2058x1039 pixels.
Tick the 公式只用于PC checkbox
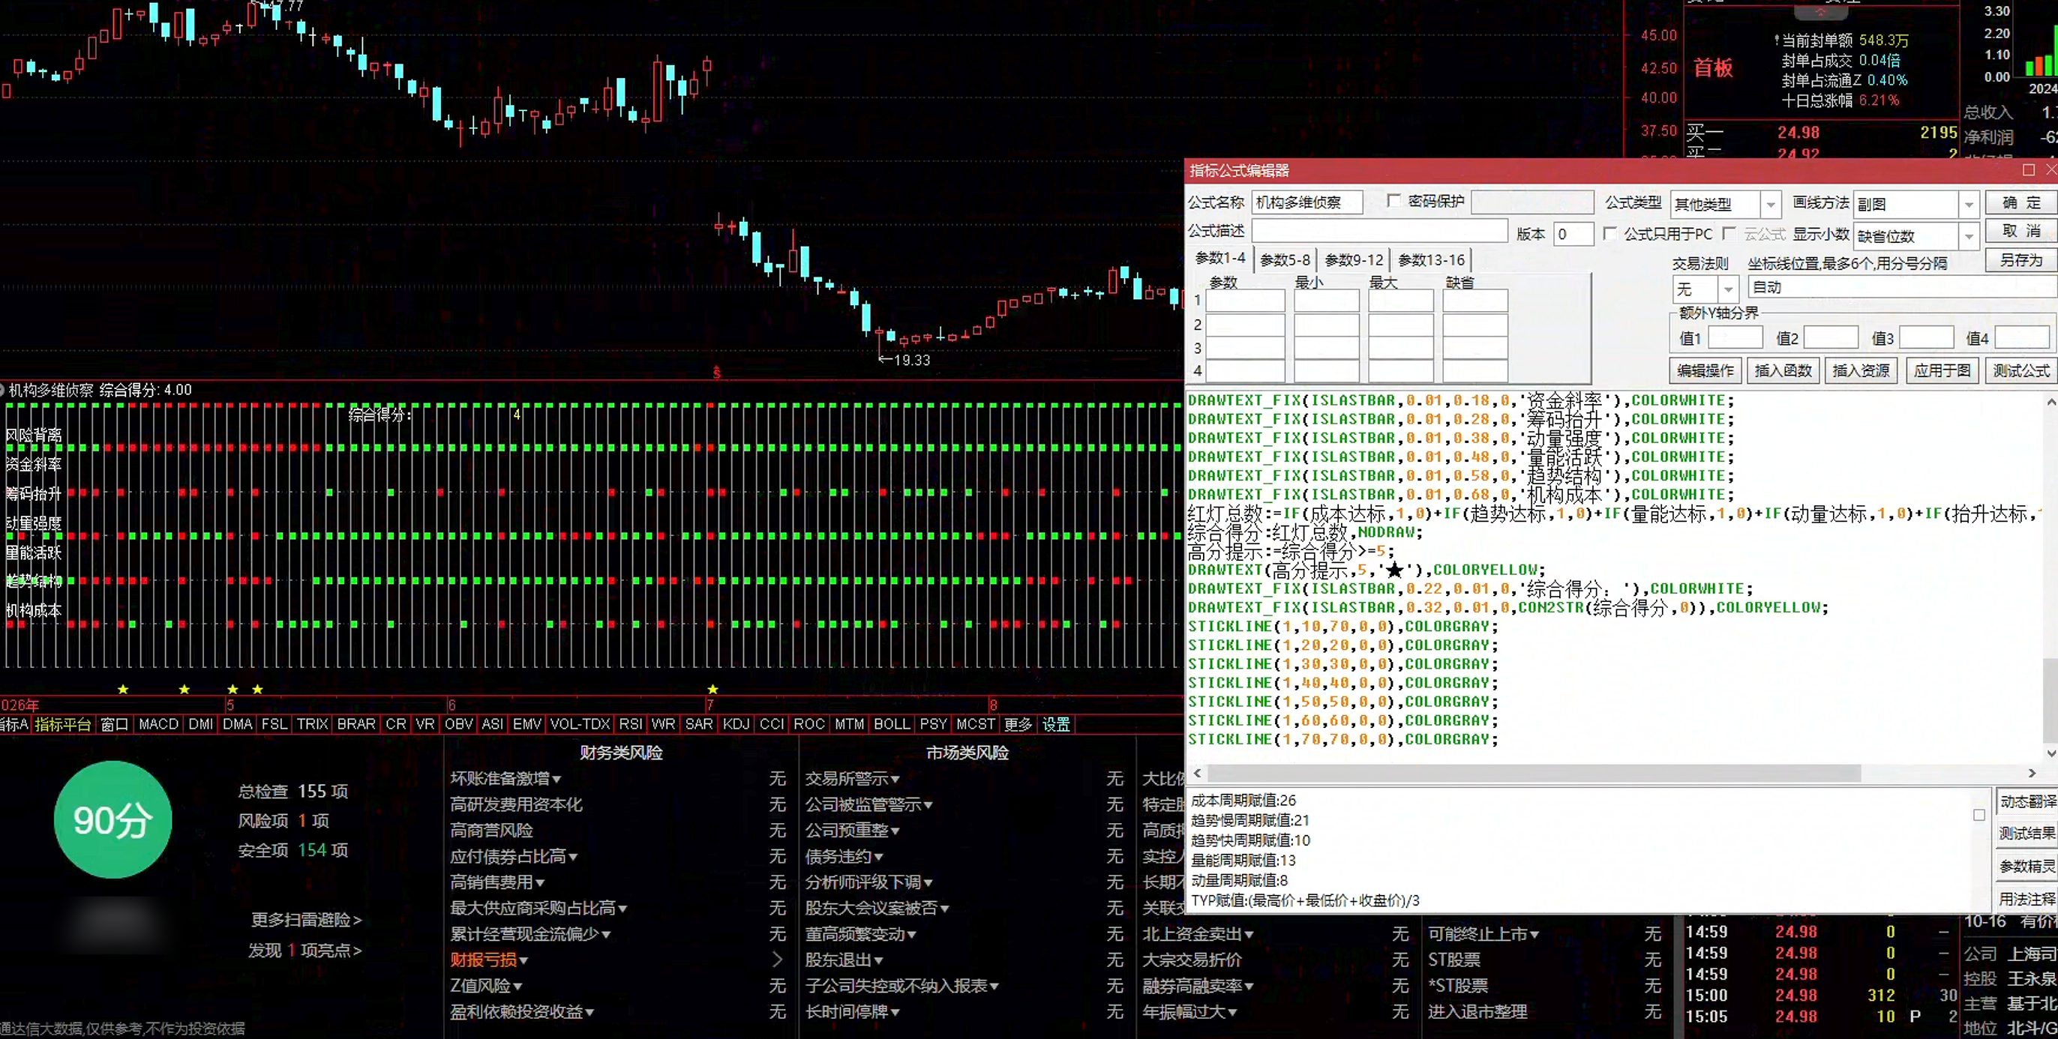point(1610,233)
